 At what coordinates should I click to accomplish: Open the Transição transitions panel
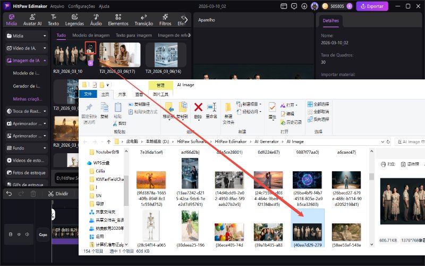[x=143, y=20]
